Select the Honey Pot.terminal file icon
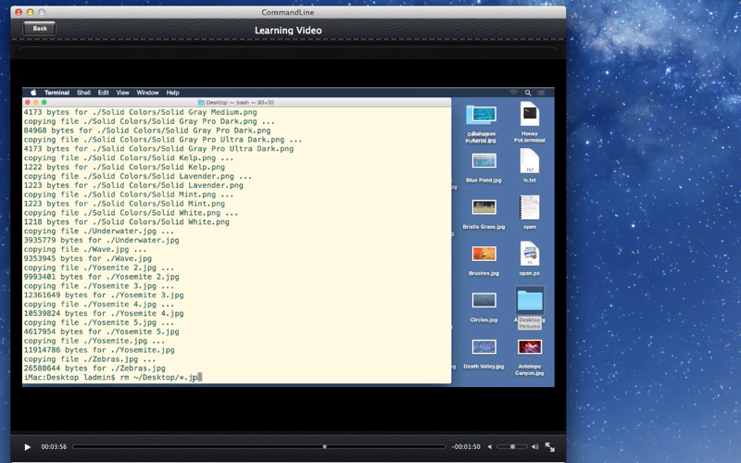Screen dimensions: 741x463 529,114
